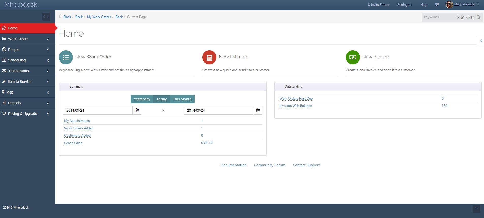Open the chat messages icon in top bar

click(437, 5)
